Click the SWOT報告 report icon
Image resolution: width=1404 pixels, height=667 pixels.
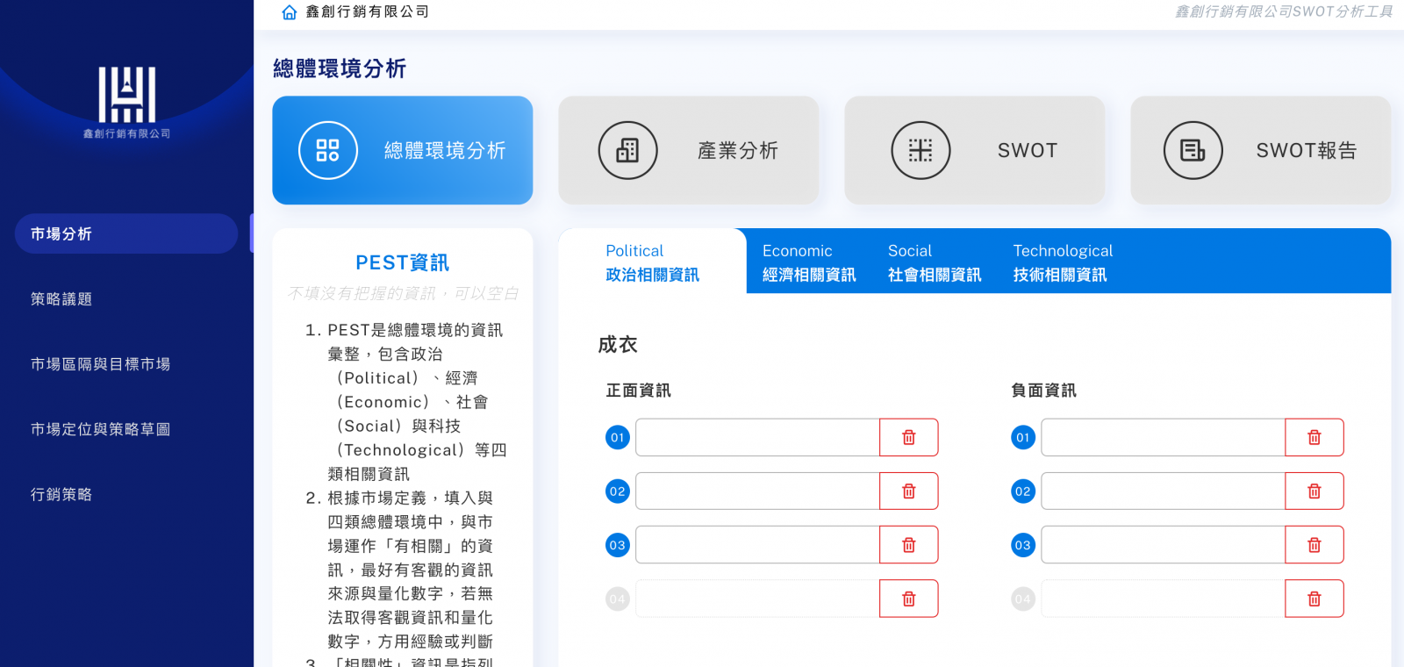tap(1193, 151)
